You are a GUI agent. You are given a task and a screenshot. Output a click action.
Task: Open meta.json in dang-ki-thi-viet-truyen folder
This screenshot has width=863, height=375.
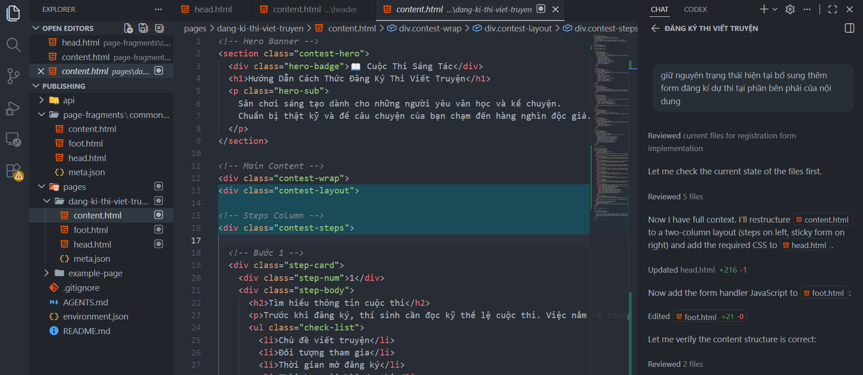[92, 259]
